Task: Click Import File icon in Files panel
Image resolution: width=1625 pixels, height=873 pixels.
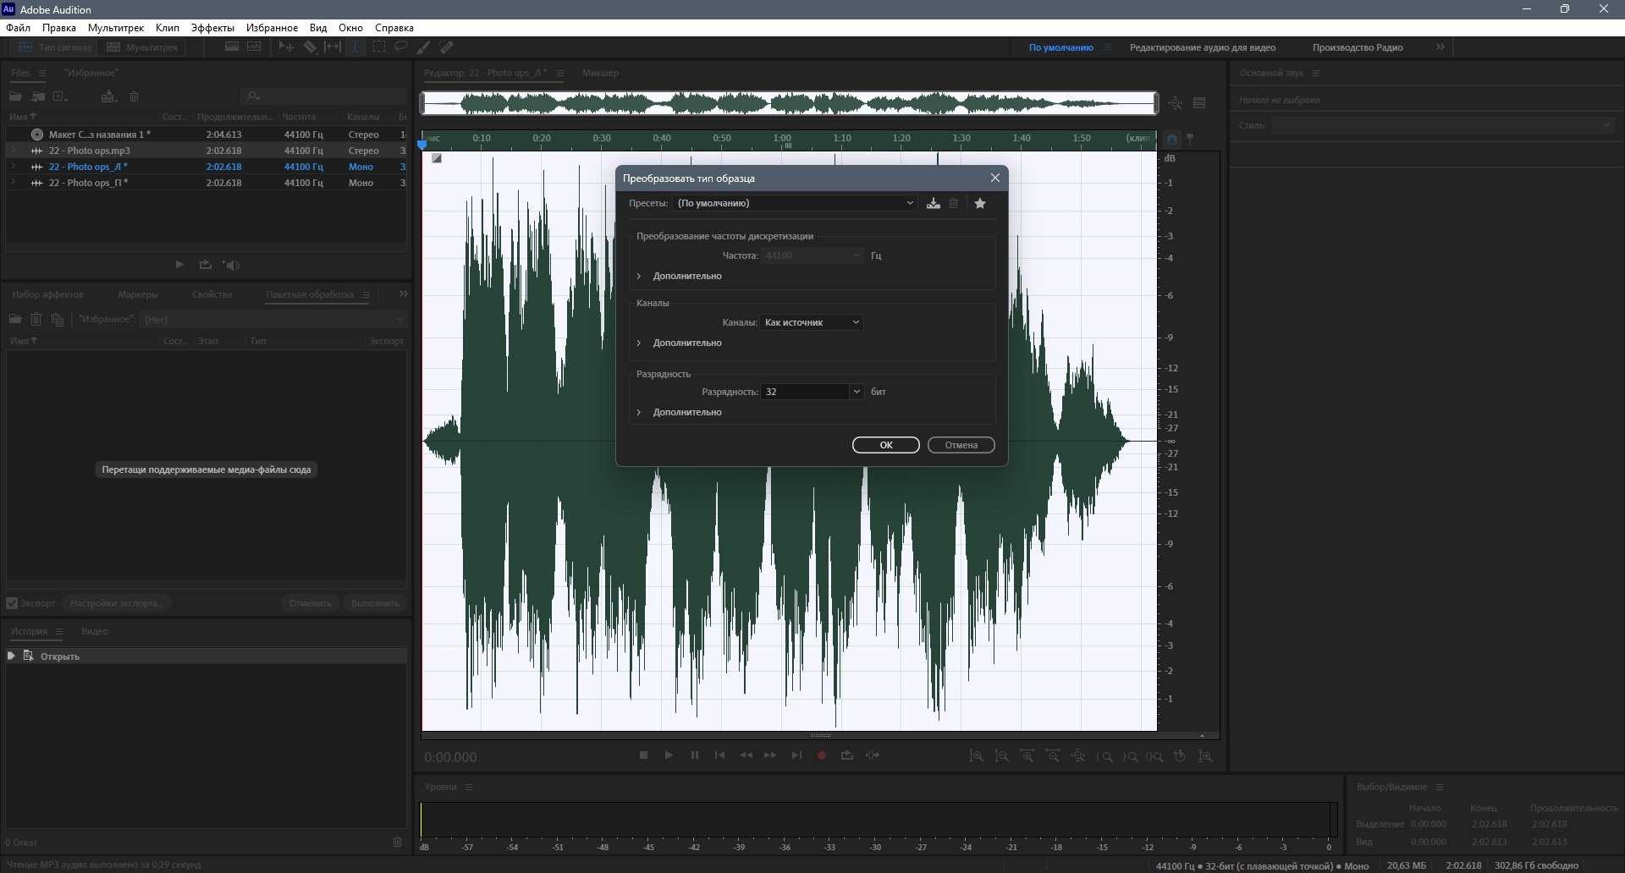Action: tap(38, 96)
